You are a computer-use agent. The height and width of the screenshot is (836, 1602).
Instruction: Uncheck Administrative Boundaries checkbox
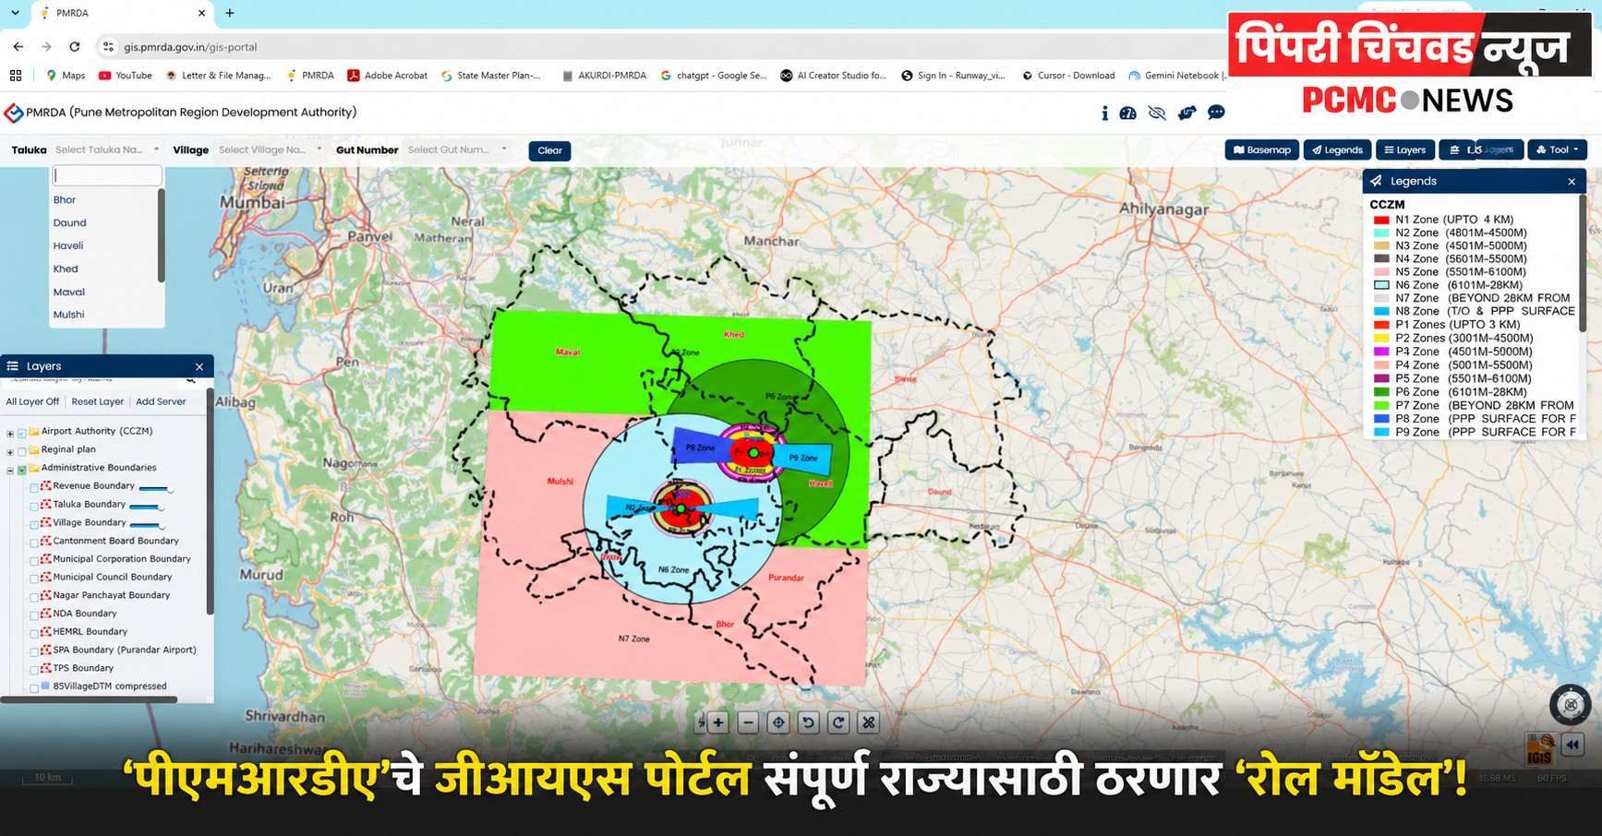[22, 469]
